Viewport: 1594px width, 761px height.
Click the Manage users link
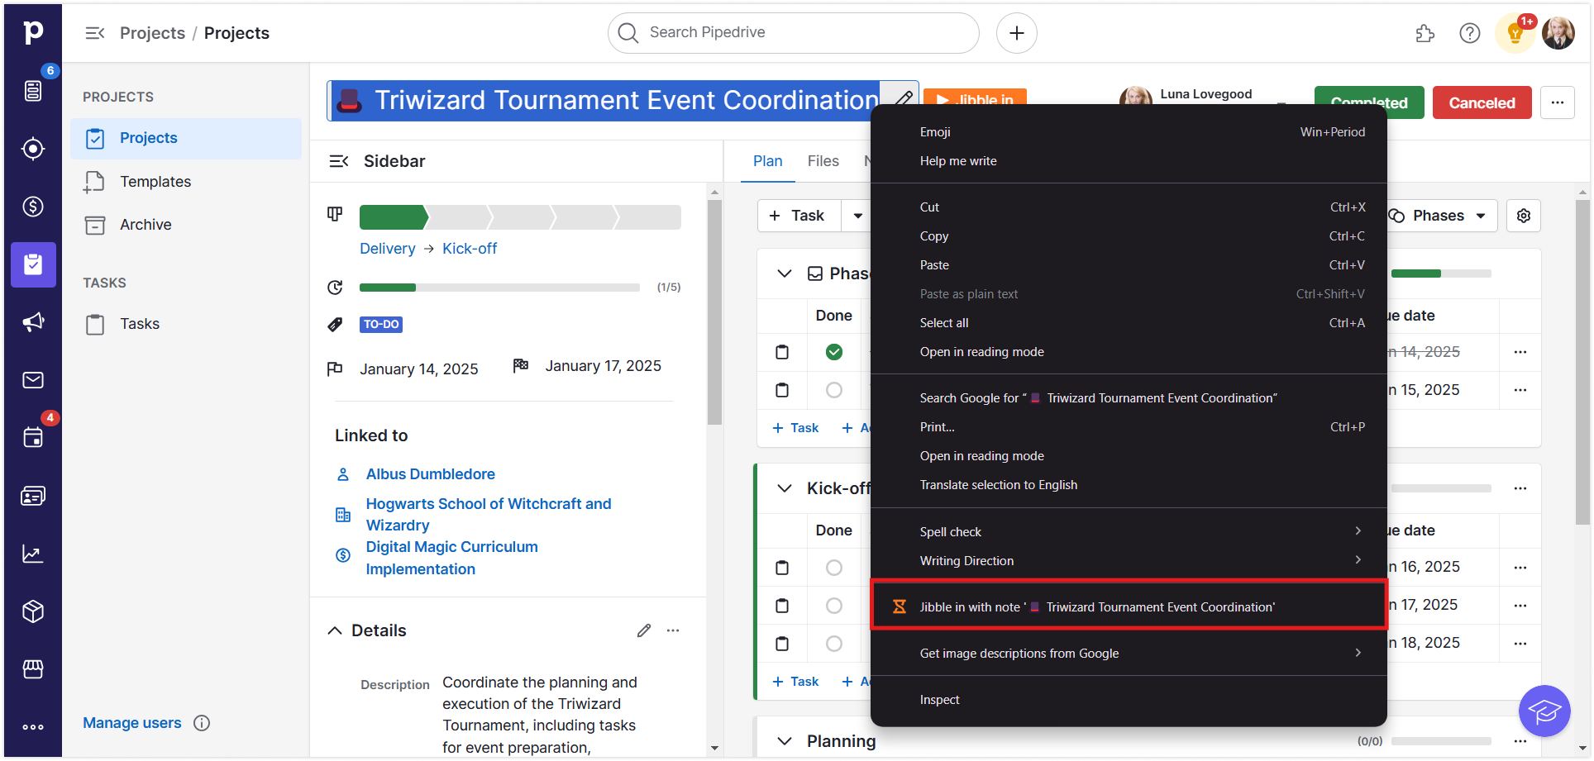pyautogui.click(x=132, y=723)
